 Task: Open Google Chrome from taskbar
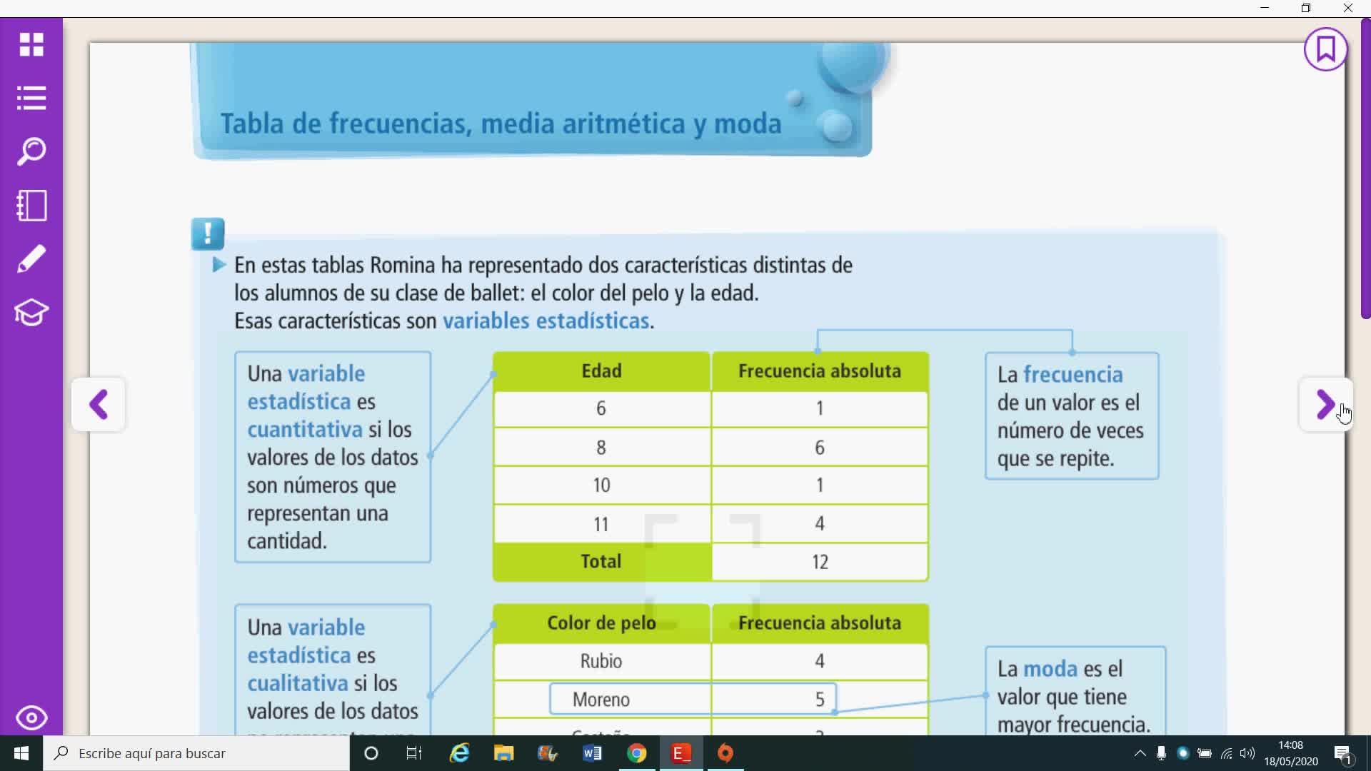pos(636,753)
